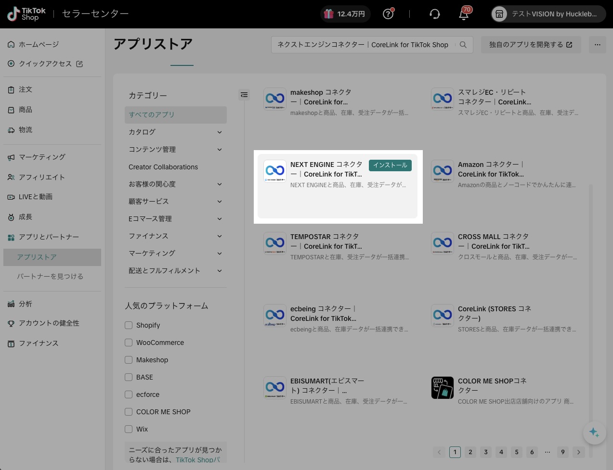Click EBISUMART コネクター app icon
Image resolution: width=613 pixels, height=470 pixels.
(x=275, y=388)
